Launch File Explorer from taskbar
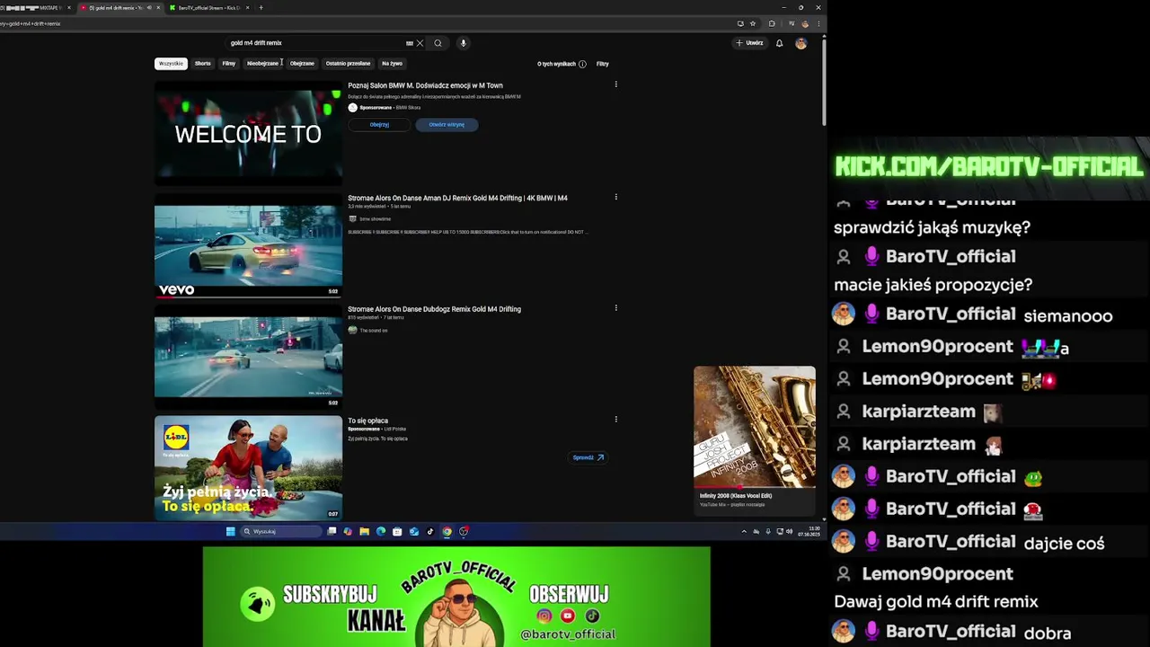1150x647 pixels. click(364, 531)
